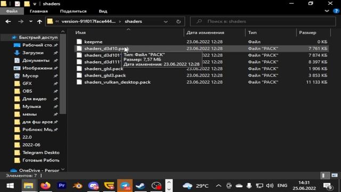Open Premiere Pro from taskbar

tap(62, 186)
